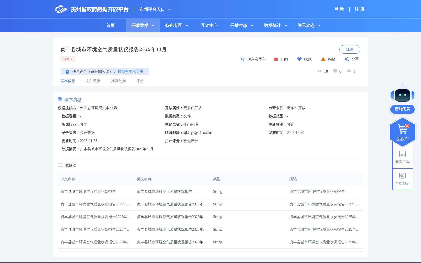Click the update date 2026-01-28
This screenshot has width=421, height=263.
point(88,141)
